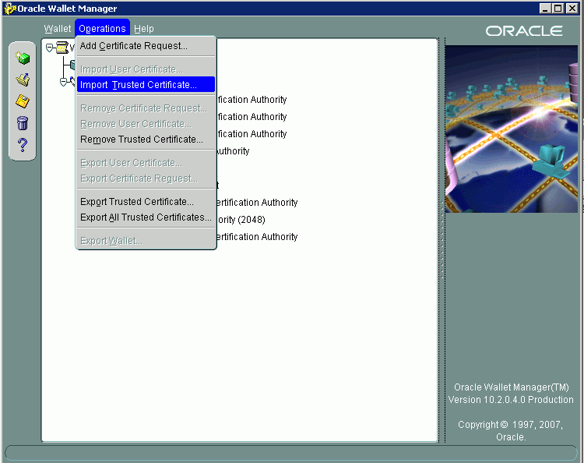
Task: Click the dotted vertical pane splitter handle
Action: pyautogui.click(x=442, y=240)
